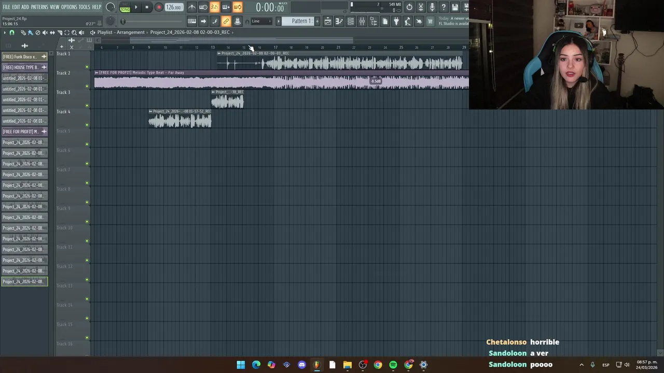
Task: Toggle blend recording overdub icon
Action: 226,7
